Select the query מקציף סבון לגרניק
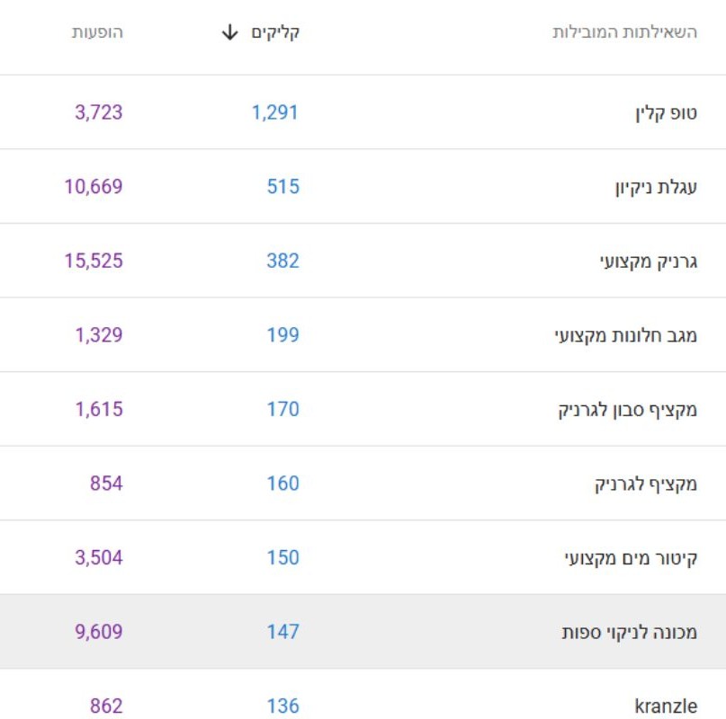This screenshot has height=719, width=726. 628,410
